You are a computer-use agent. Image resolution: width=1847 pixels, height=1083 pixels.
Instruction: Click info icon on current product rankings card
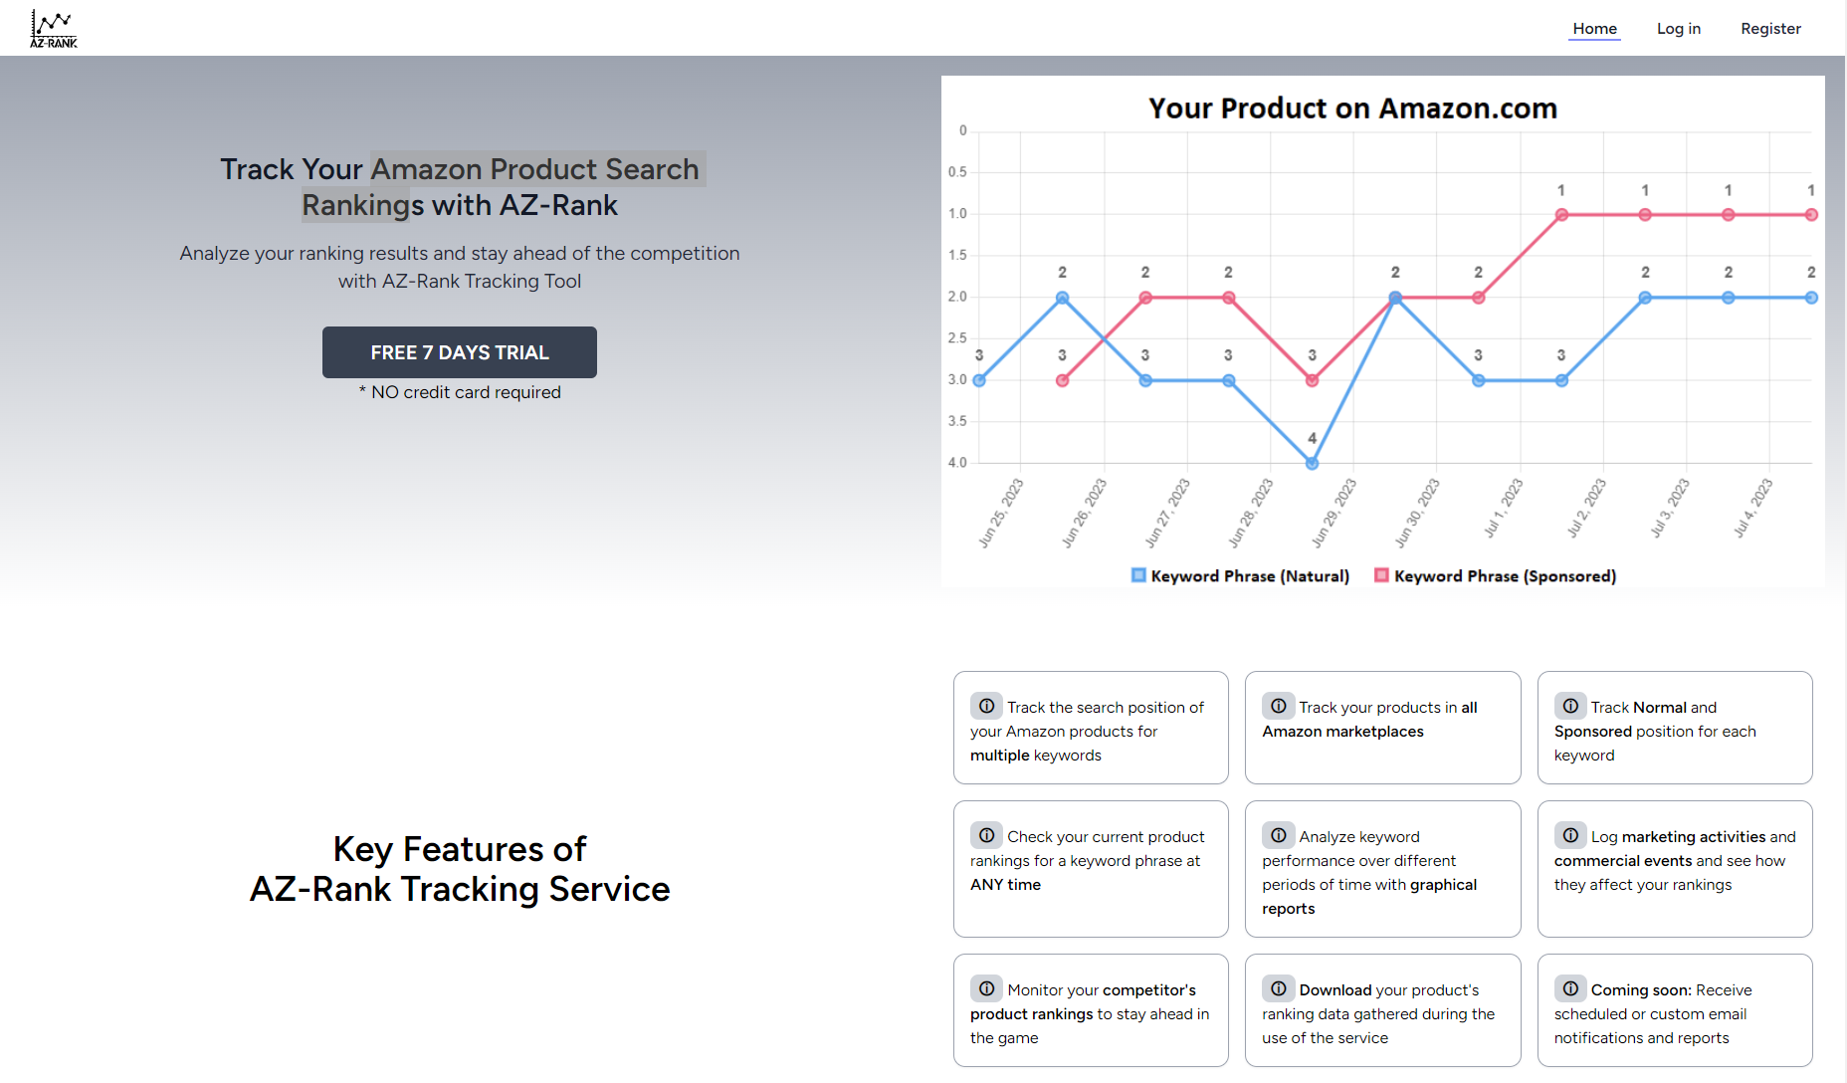986,835
